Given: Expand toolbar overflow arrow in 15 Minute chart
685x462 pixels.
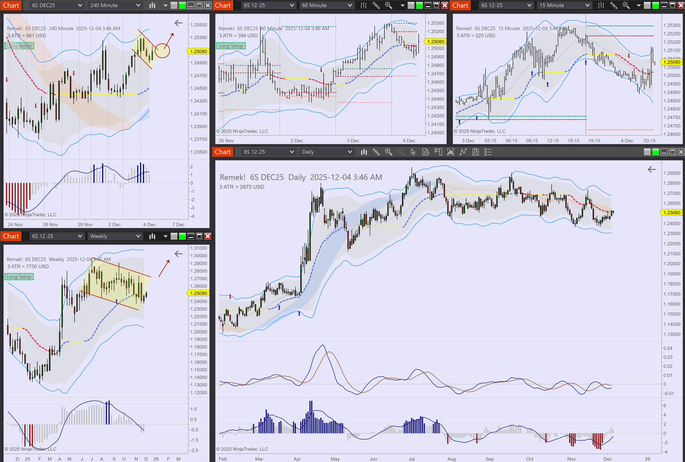Looking at the screenshot, I should (639, 5).
